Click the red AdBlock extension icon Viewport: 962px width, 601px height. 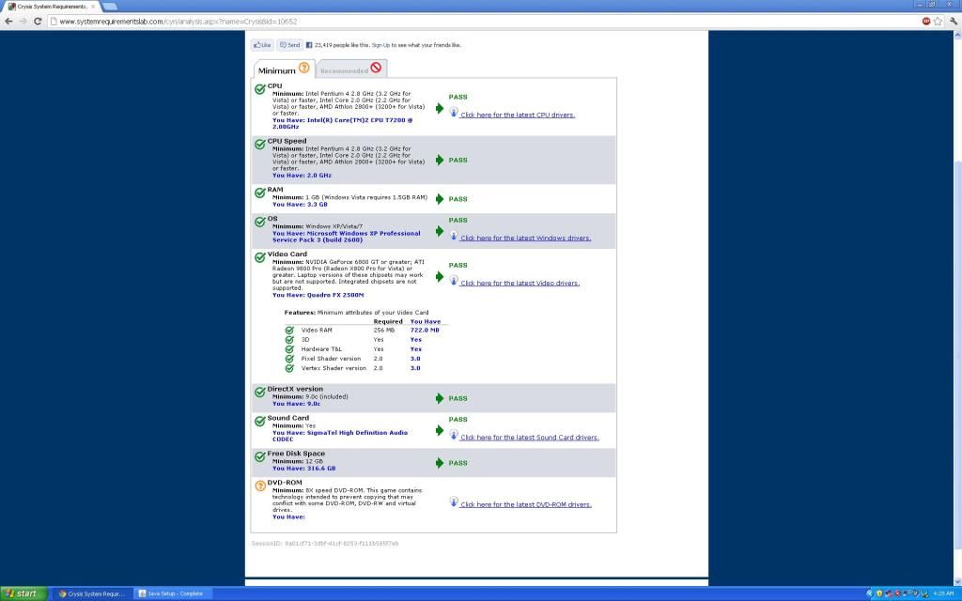click(x=925, y=21)
